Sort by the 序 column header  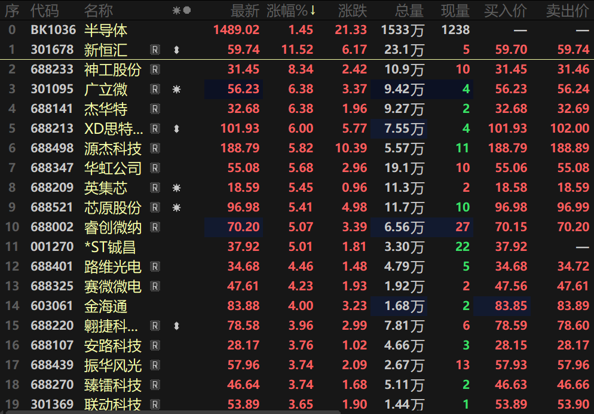tap(12, 11)
